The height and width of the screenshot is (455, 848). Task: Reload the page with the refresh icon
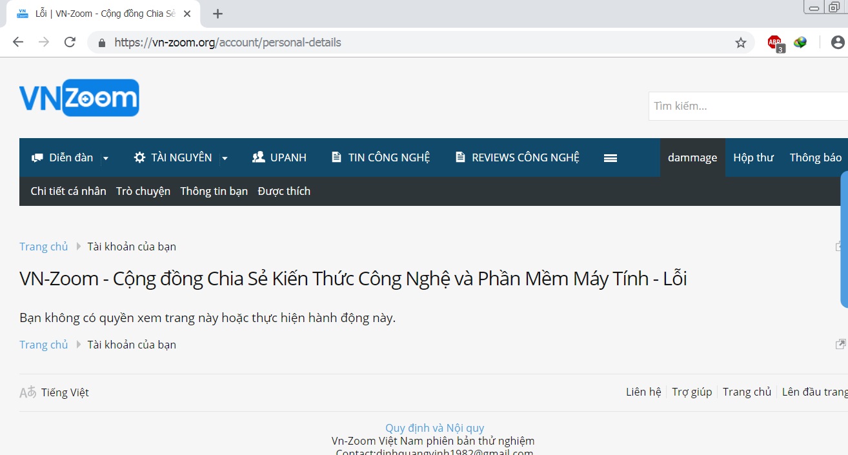[x=70, y=43]
